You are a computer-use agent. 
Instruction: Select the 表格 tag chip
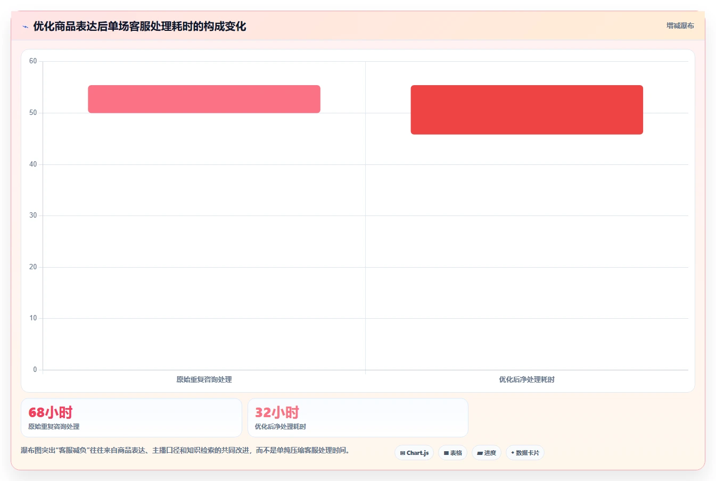click(x=453, y=453)
